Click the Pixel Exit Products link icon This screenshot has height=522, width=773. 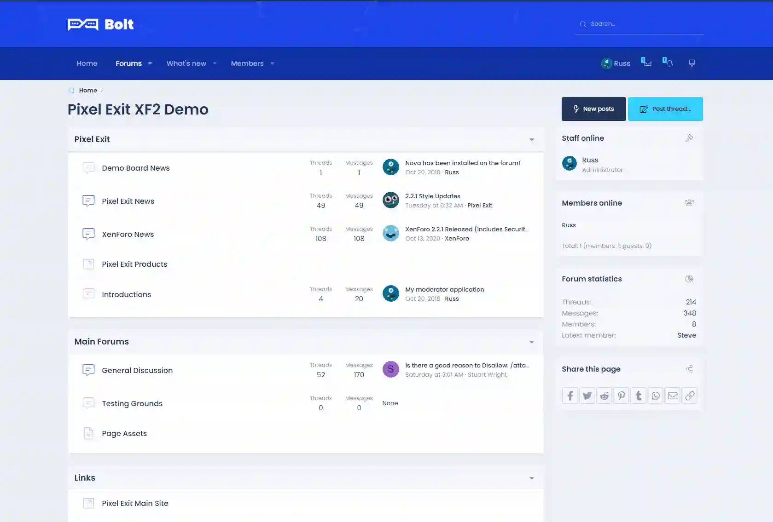[x=88, y=264]
